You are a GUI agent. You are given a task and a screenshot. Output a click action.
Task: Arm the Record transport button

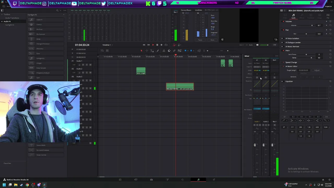161,45
